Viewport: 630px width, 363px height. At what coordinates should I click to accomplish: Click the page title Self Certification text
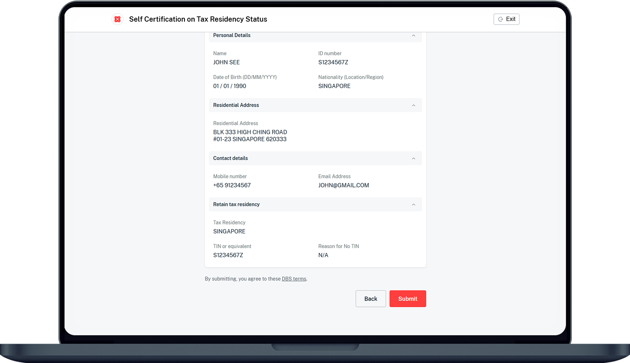click(198, 19)
